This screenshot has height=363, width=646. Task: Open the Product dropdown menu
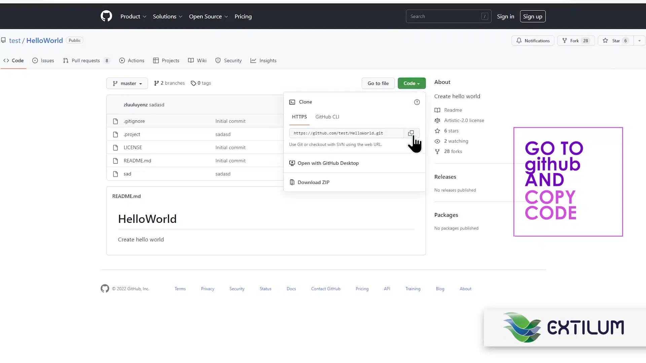coord(133,16)
